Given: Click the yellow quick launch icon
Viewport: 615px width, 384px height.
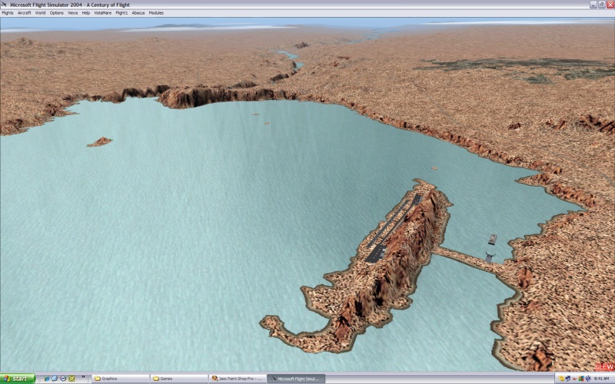Looking at the screenshot, I should (71, 379).
